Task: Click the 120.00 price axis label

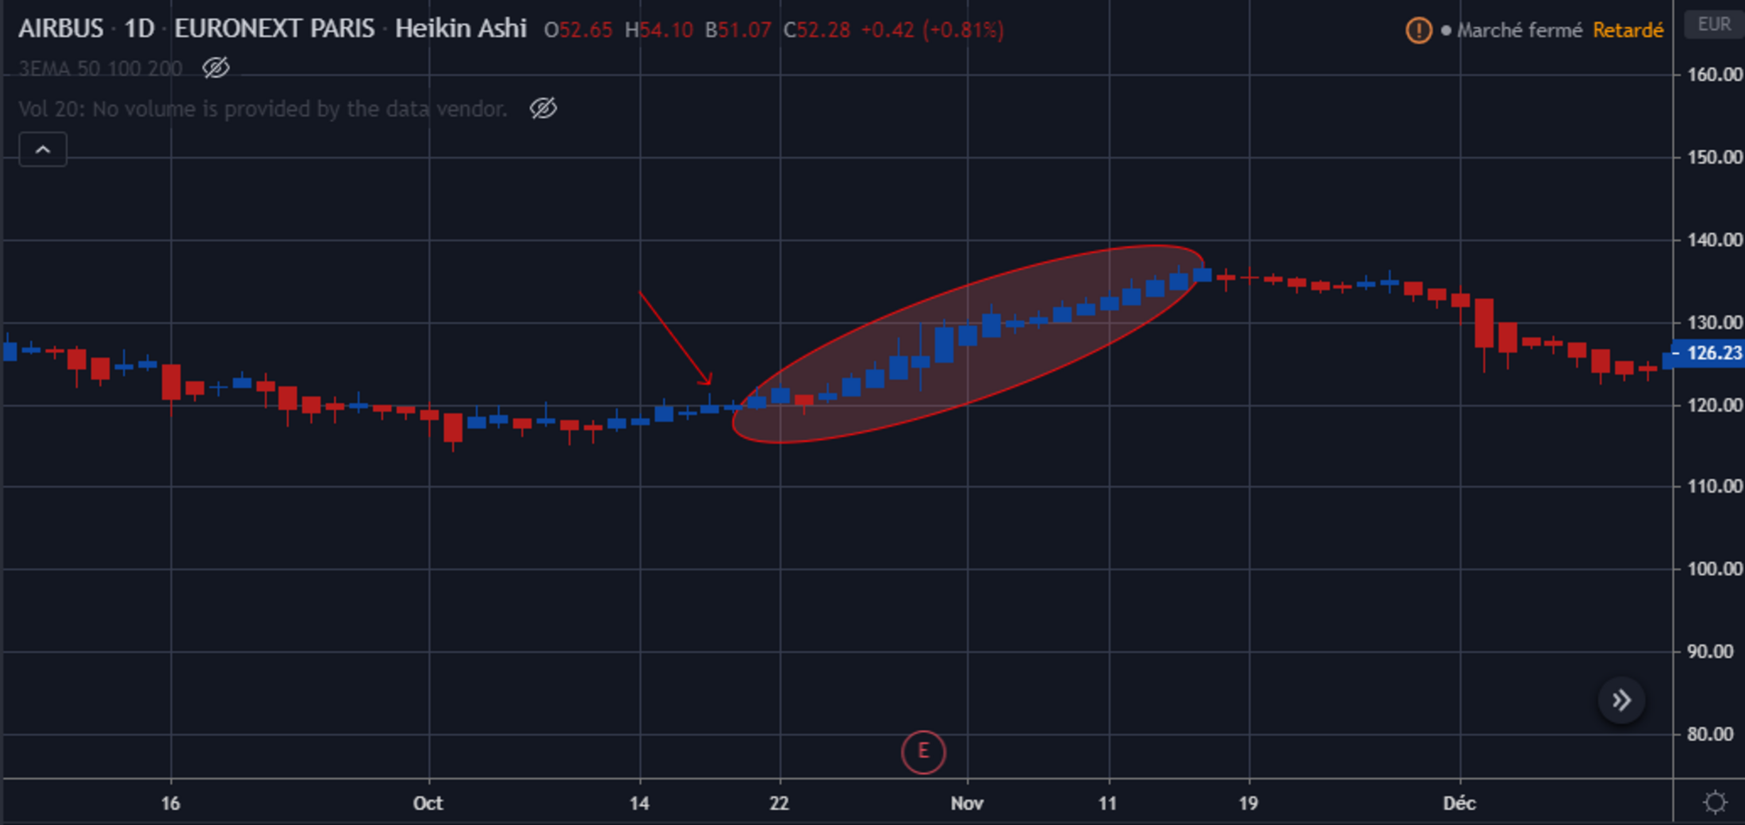Action: 1714,405
